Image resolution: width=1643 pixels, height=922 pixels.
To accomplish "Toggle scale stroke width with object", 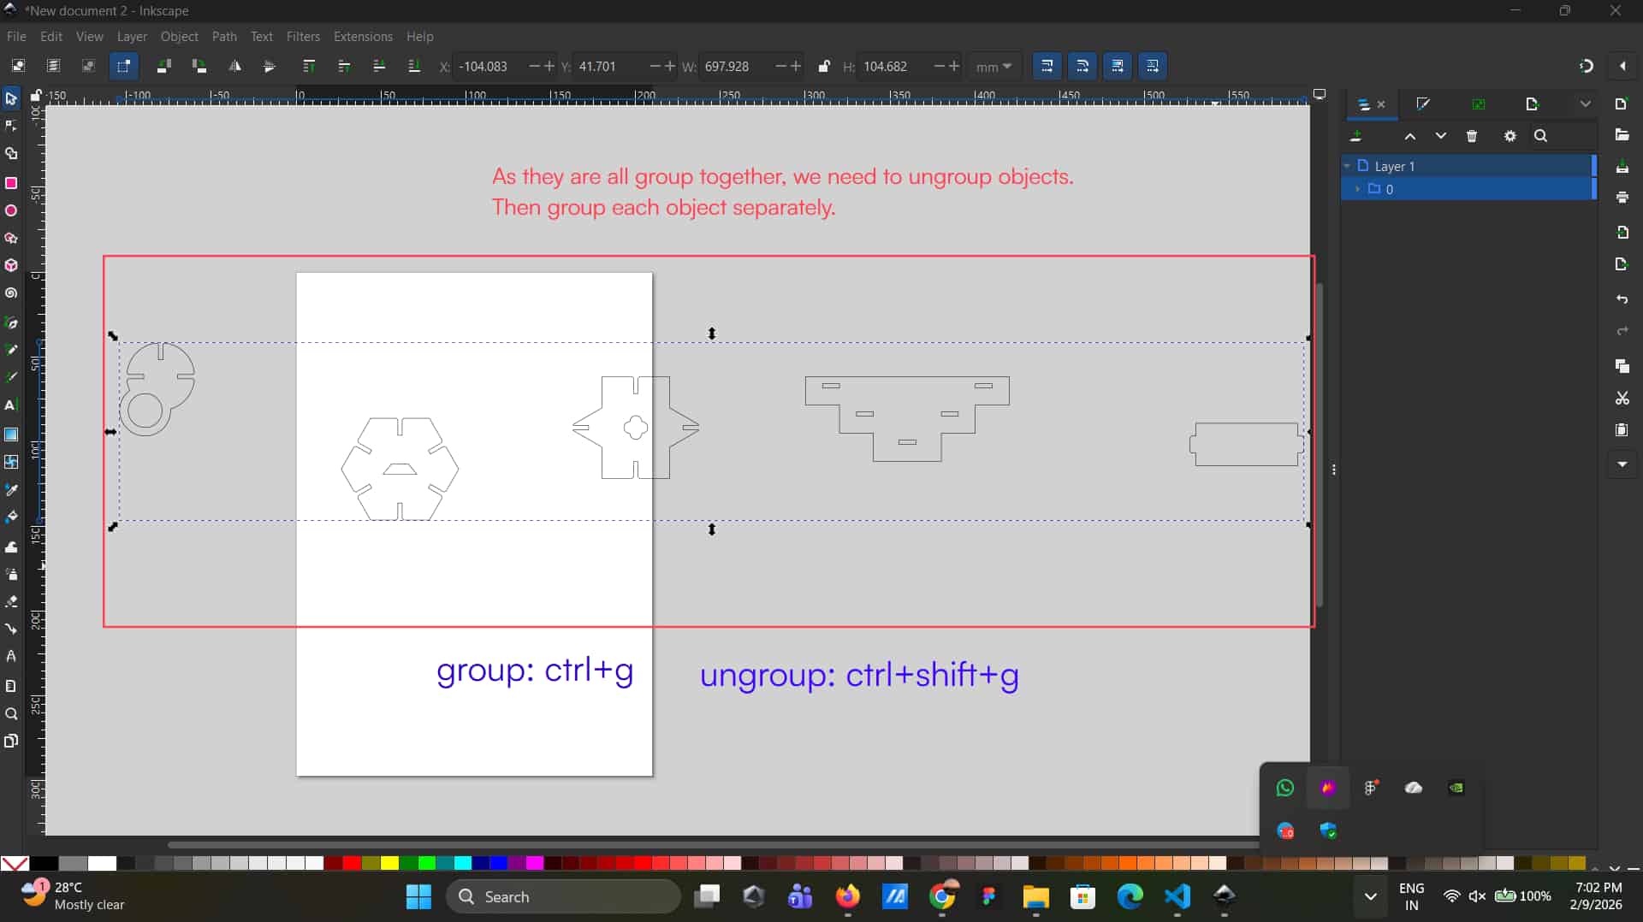I will (1047, 66).
